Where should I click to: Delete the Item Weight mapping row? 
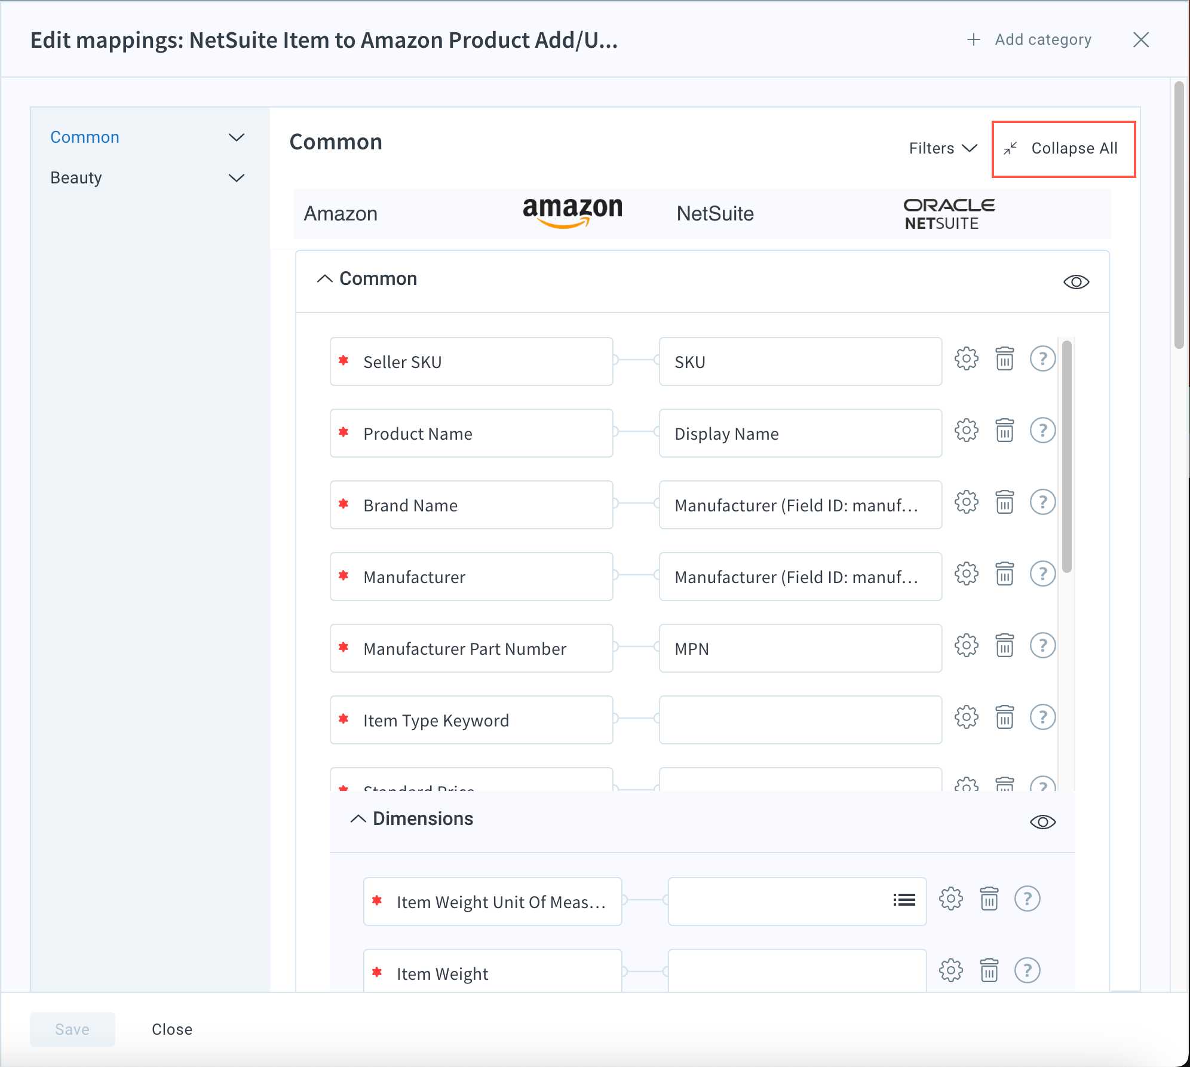tap(989, 971)
